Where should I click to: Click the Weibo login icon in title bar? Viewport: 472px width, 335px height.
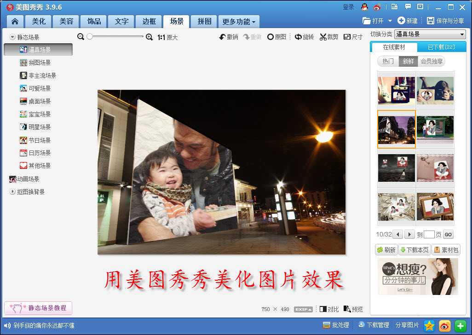tap(377, 7)
